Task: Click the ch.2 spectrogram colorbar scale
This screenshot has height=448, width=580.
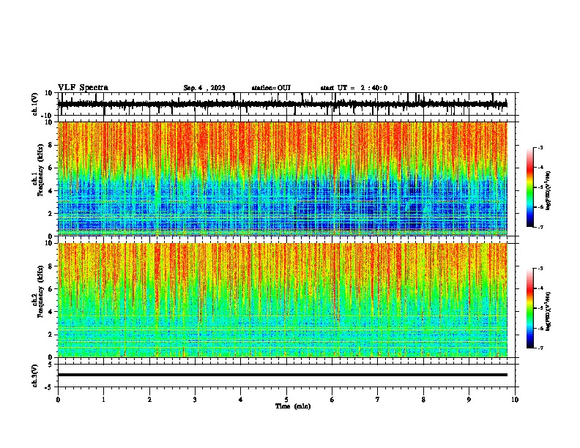Action: (529, 308)
